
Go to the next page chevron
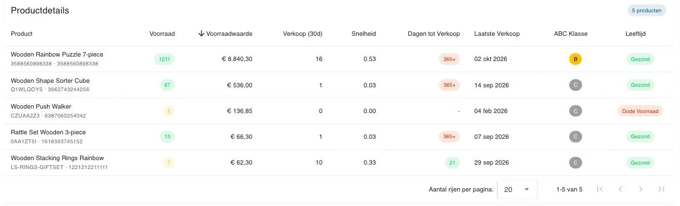point(641,189)
